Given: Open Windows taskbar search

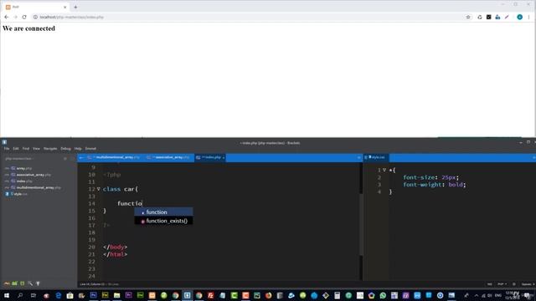Looking at the screenshot, I should click(x=20, y=295).
